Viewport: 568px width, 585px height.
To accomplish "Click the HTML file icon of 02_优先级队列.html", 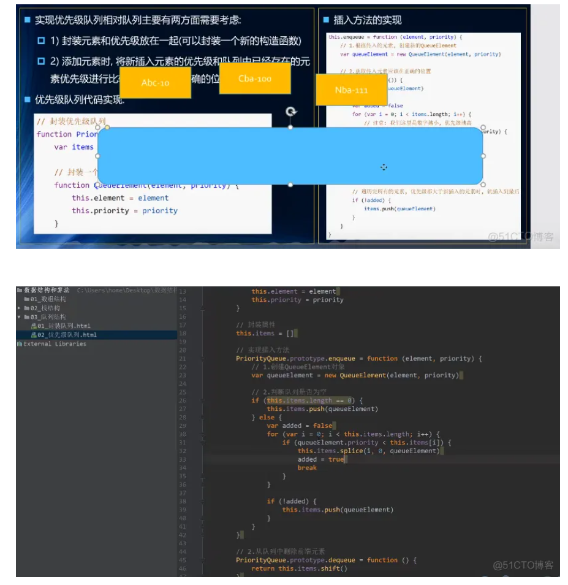I will click(x=34, y=335).
